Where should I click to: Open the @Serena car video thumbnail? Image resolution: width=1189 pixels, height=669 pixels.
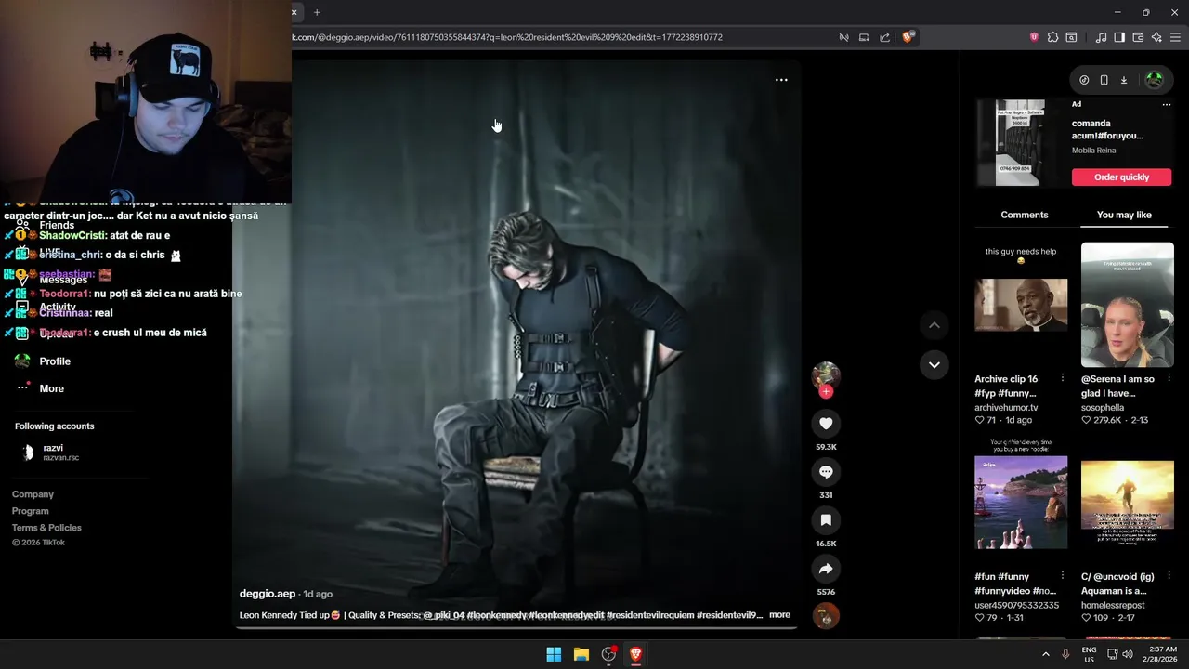click(x=1128, y=305)
